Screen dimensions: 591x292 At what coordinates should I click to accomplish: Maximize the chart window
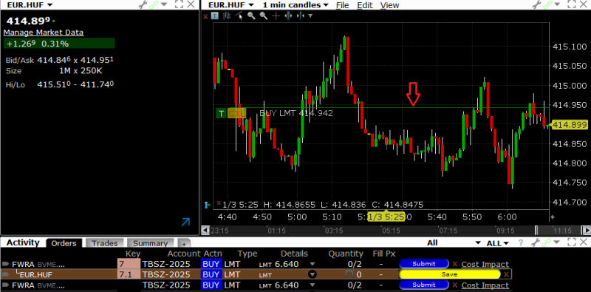coord(572,5)
